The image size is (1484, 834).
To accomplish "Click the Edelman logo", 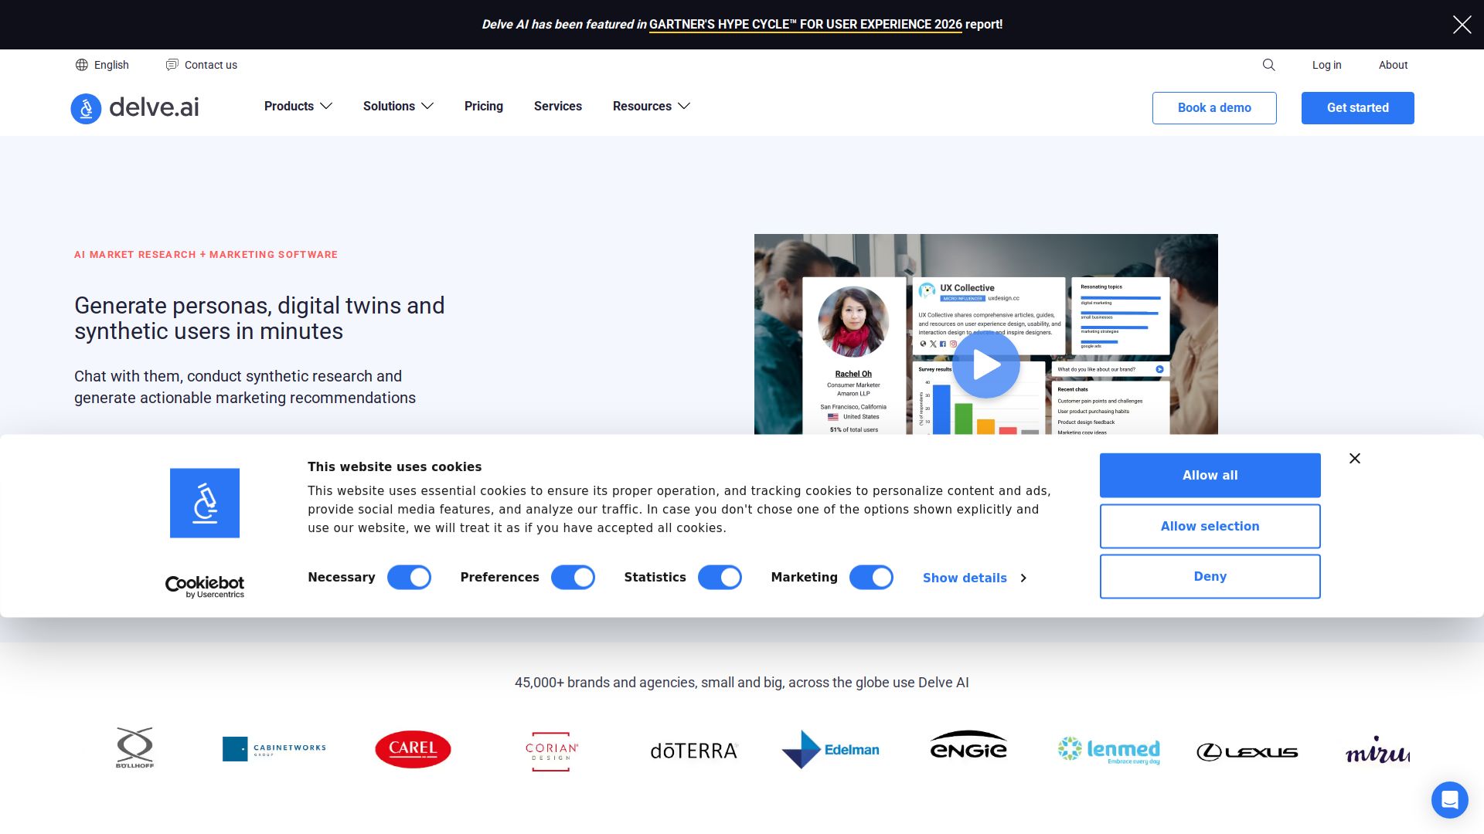I will (x=830, y=749).
